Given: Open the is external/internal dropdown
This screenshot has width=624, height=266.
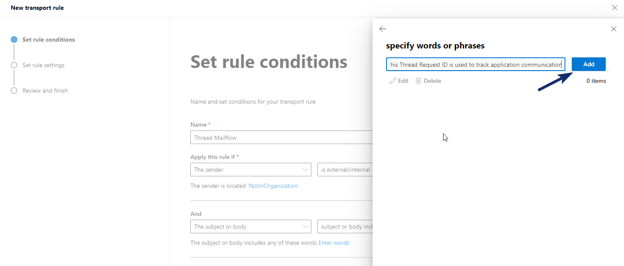Looking at the screenshot, I should 345,170.
